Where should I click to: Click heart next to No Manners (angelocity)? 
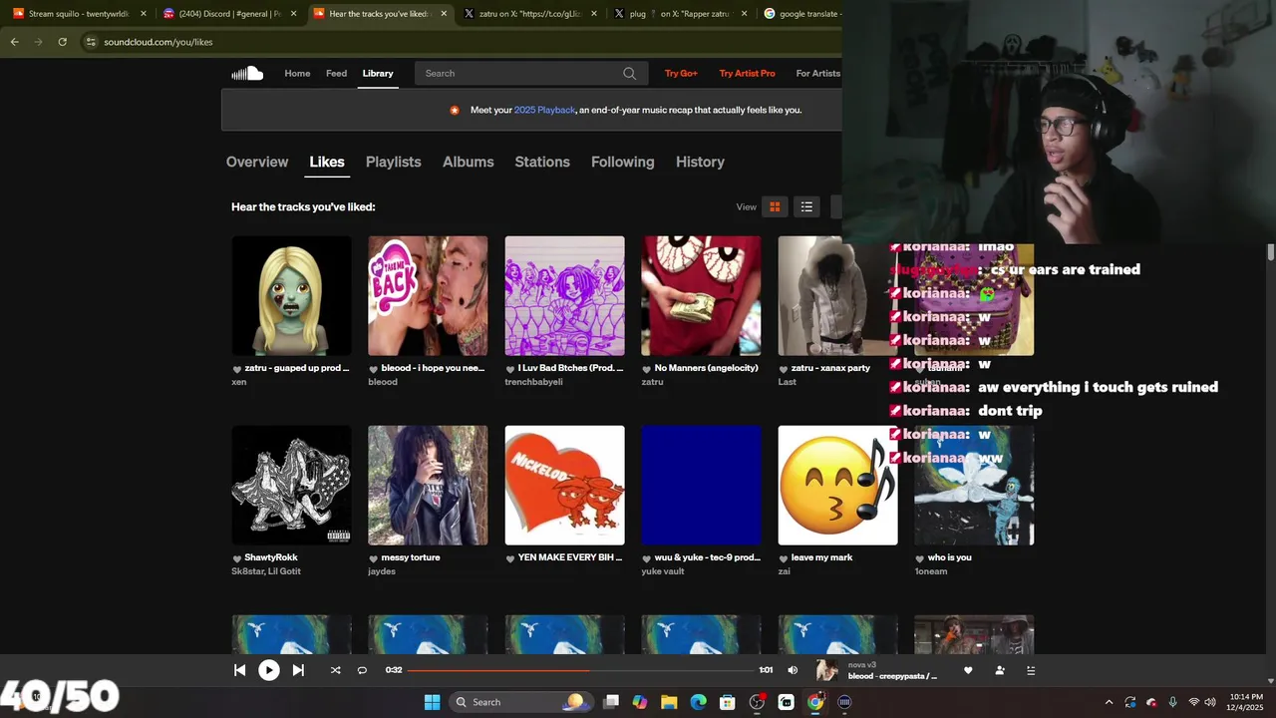[x=646, y=369]
